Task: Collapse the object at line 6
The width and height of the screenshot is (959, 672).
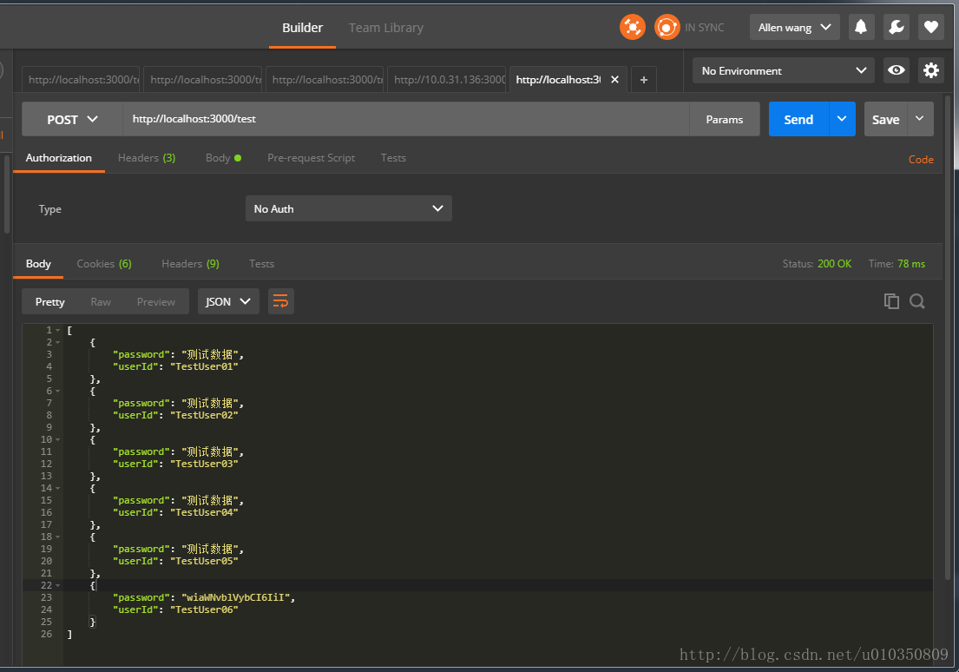Action: click(x=58, y=391)
